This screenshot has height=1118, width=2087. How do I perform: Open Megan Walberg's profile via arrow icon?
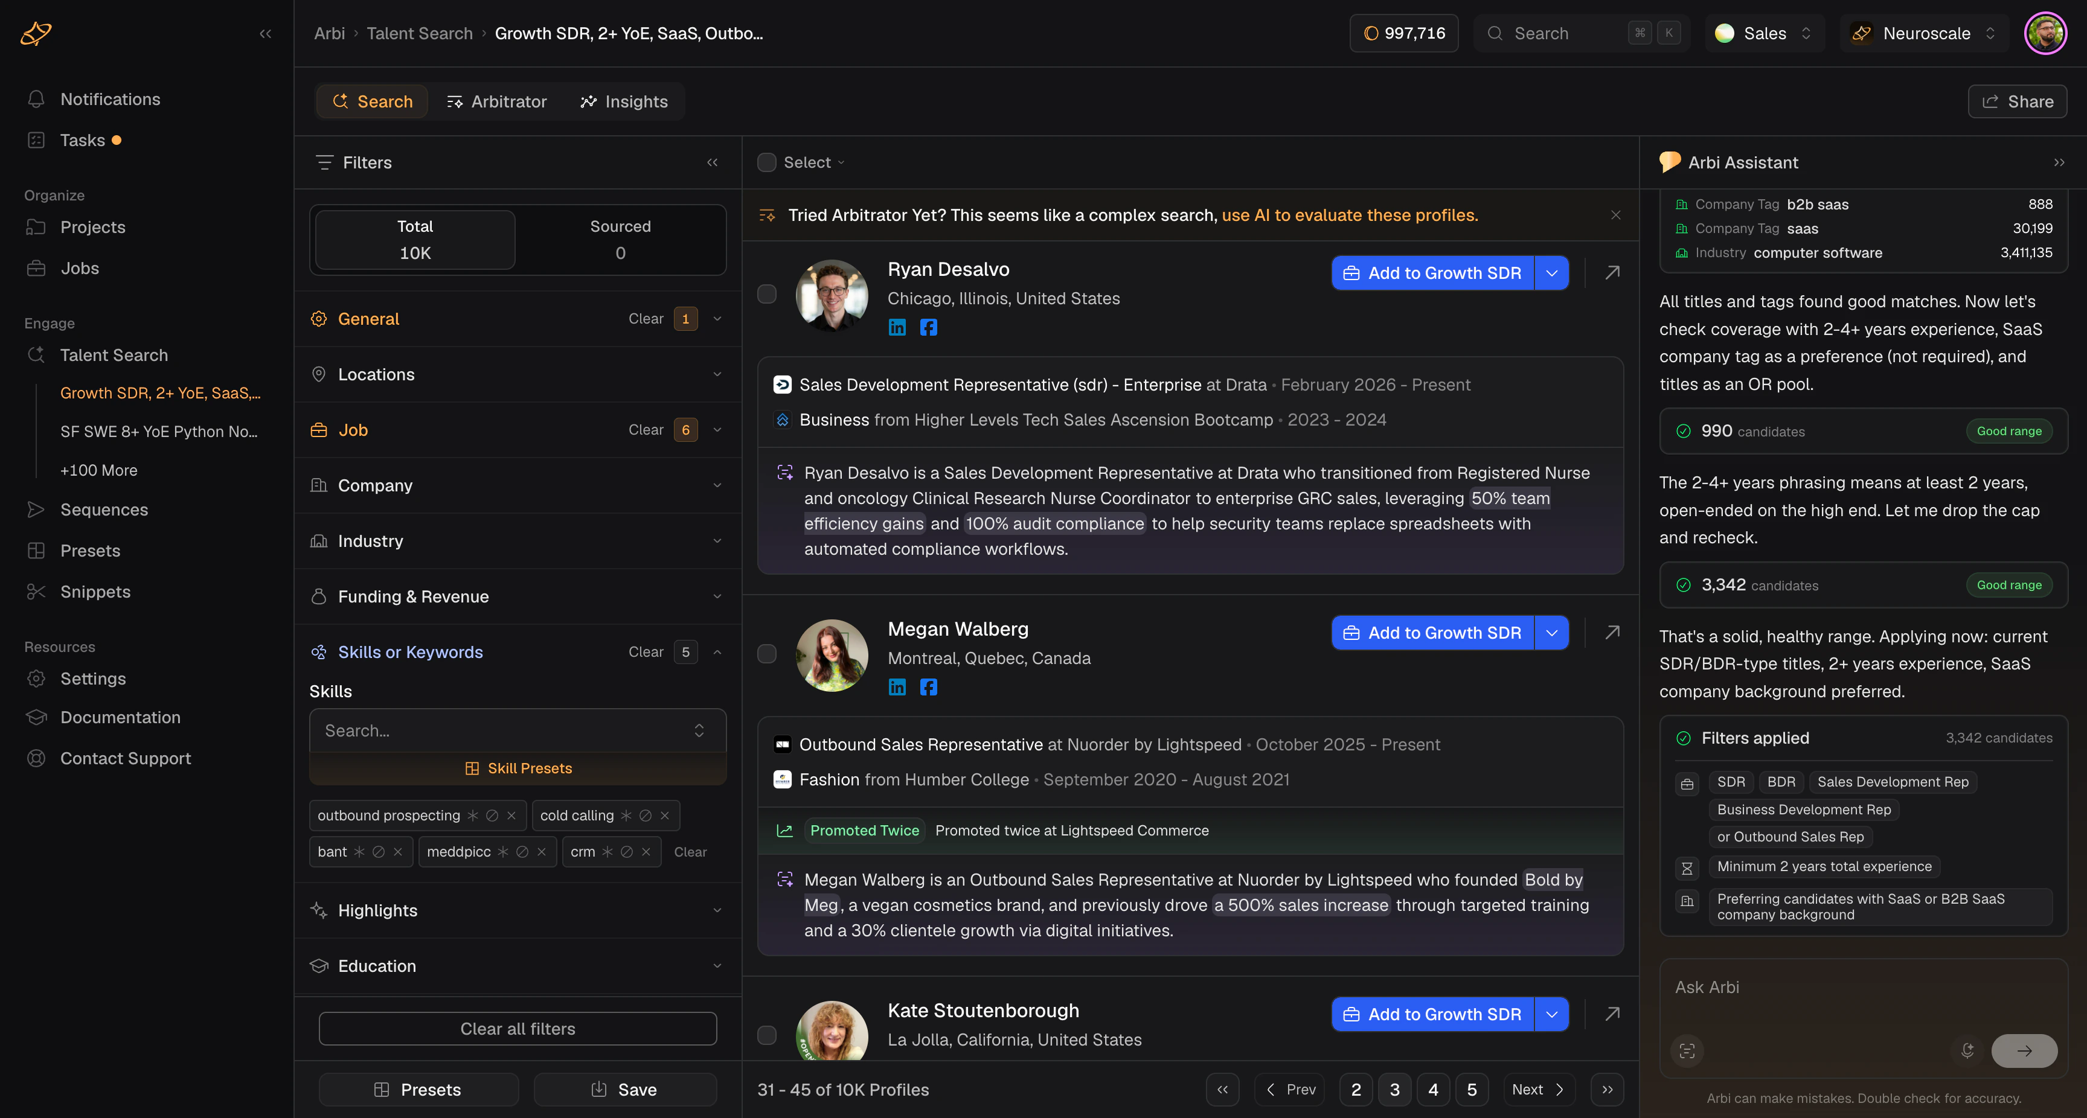pos(1612,633)
